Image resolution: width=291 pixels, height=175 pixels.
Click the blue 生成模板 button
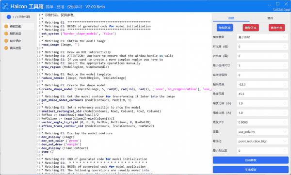point(251,170)
